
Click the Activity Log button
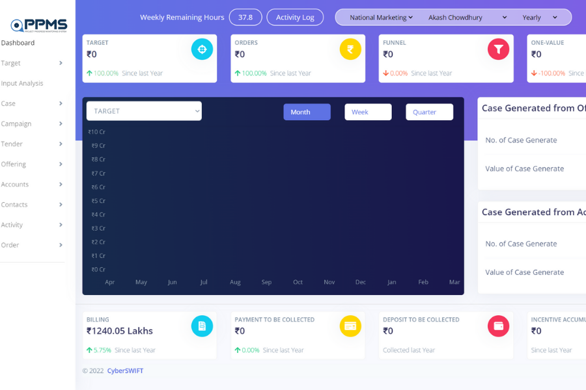[295, 18]
